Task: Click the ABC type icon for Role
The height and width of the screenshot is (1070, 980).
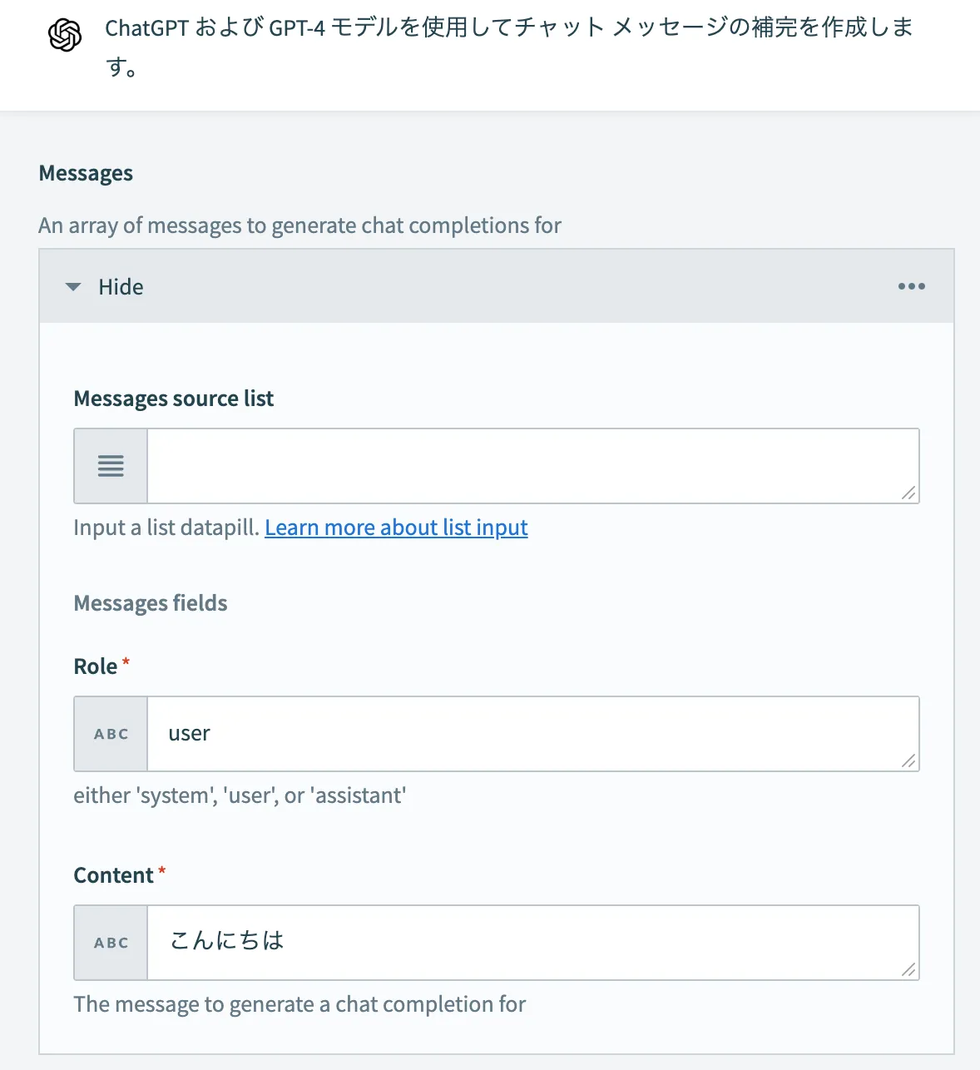Action: (x=111, y=734)
